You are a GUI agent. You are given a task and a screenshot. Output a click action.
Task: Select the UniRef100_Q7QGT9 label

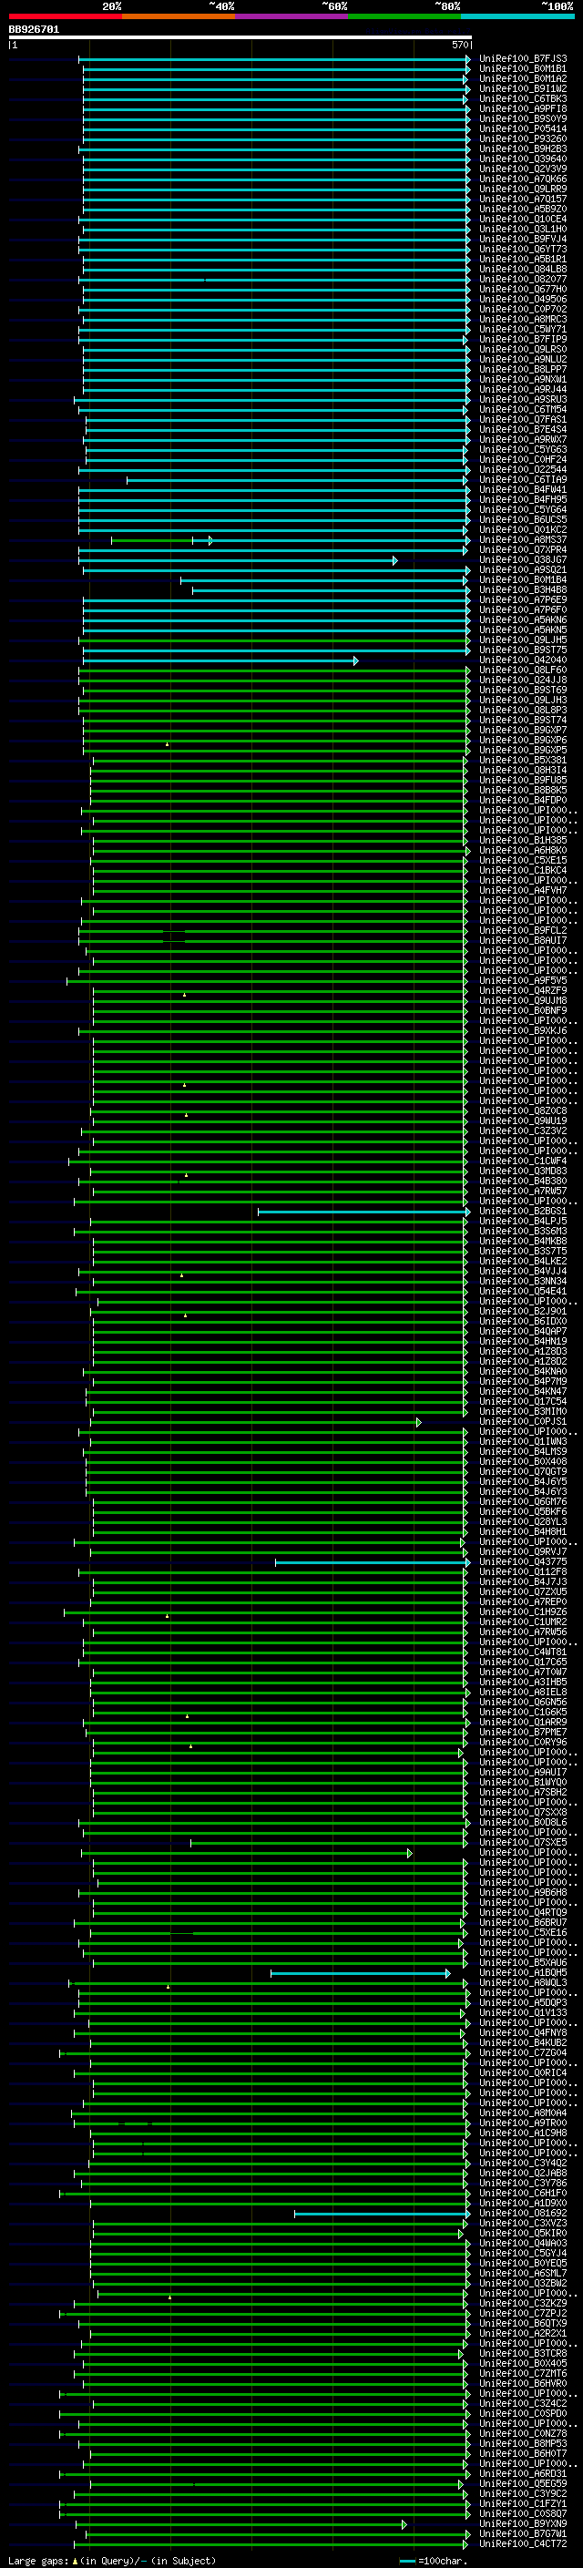(x=523, y=1472)
